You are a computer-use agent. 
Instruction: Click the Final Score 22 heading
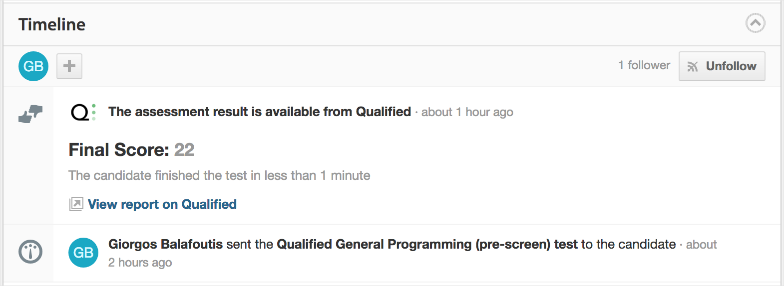(131, 149)
